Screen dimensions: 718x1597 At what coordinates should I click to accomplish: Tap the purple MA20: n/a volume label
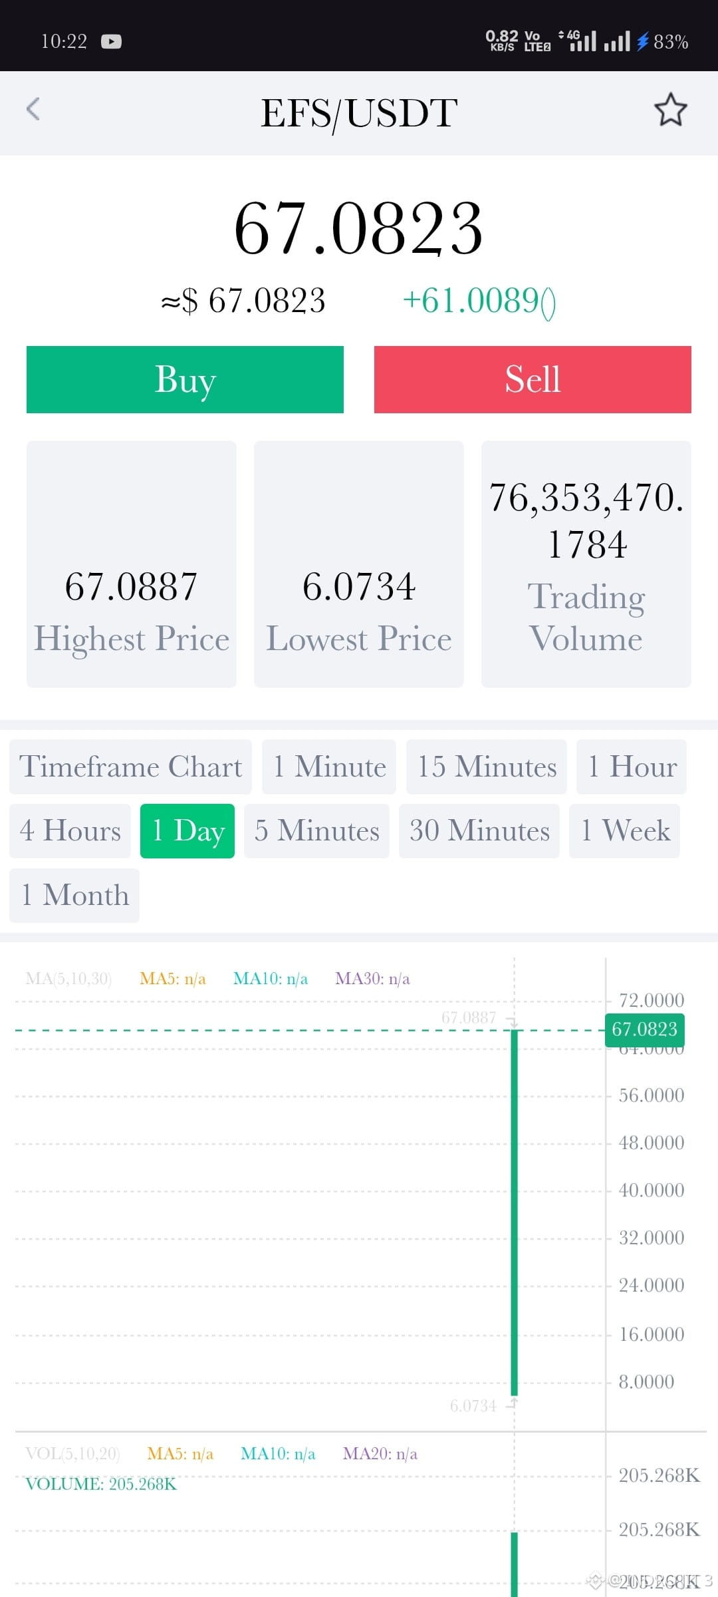[380, 1453]
